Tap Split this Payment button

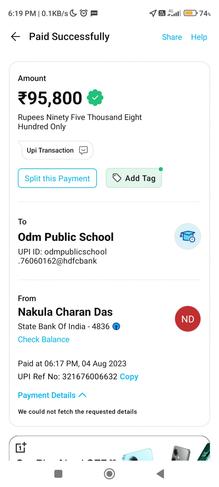pyautogui.click(x=57, y=178)
